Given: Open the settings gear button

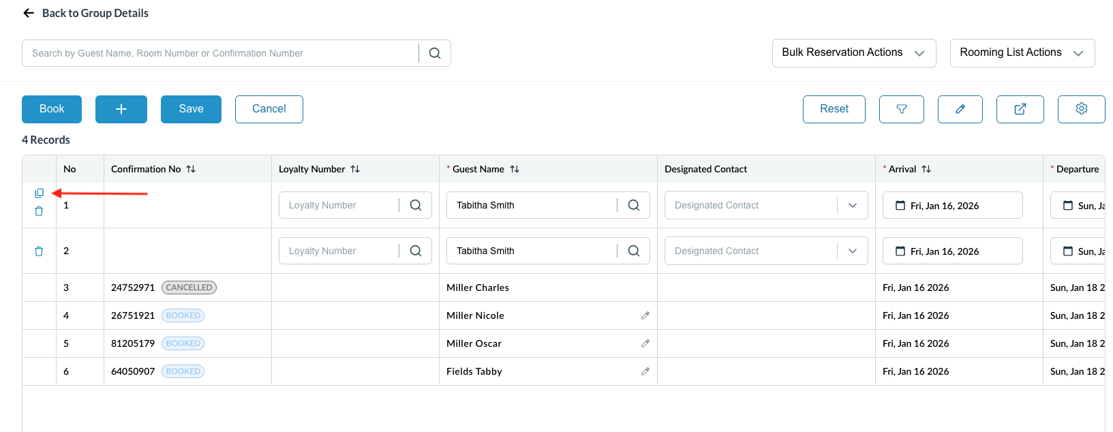Looking at the screenshot, I should (1081, 109).
